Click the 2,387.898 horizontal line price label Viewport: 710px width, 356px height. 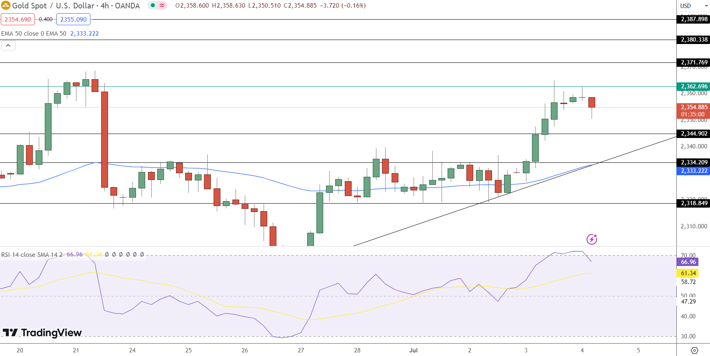[x=694, y=19]
